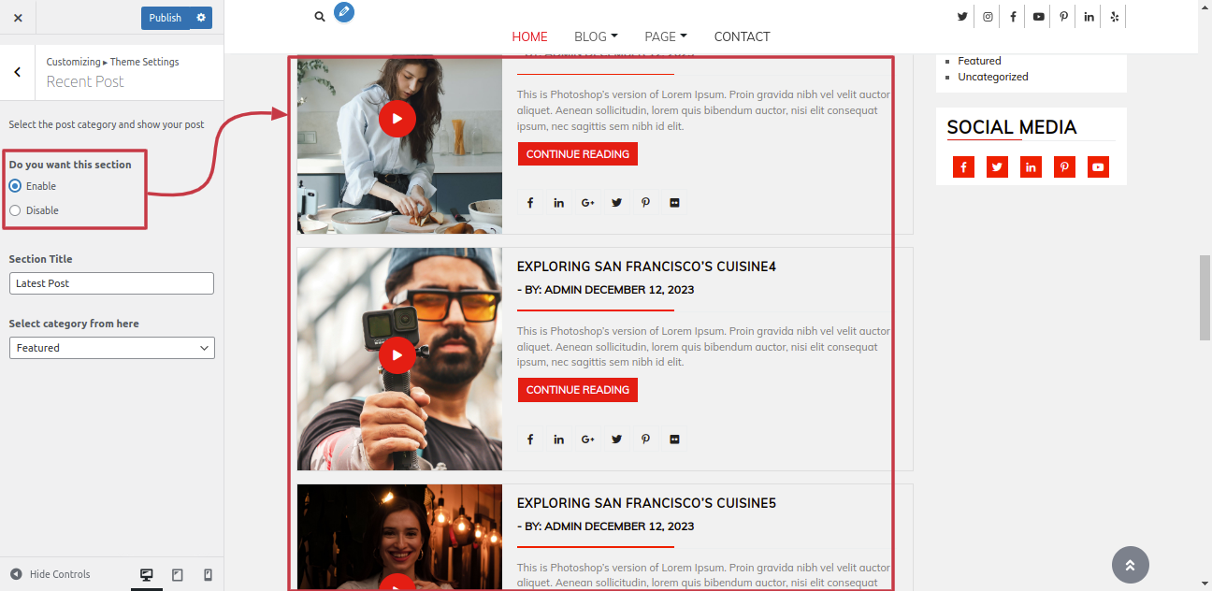The height and width of the screenshot is (591, 1212).
Task: Expand the BLOG menu dropdown
Action: tap(596, 36)
